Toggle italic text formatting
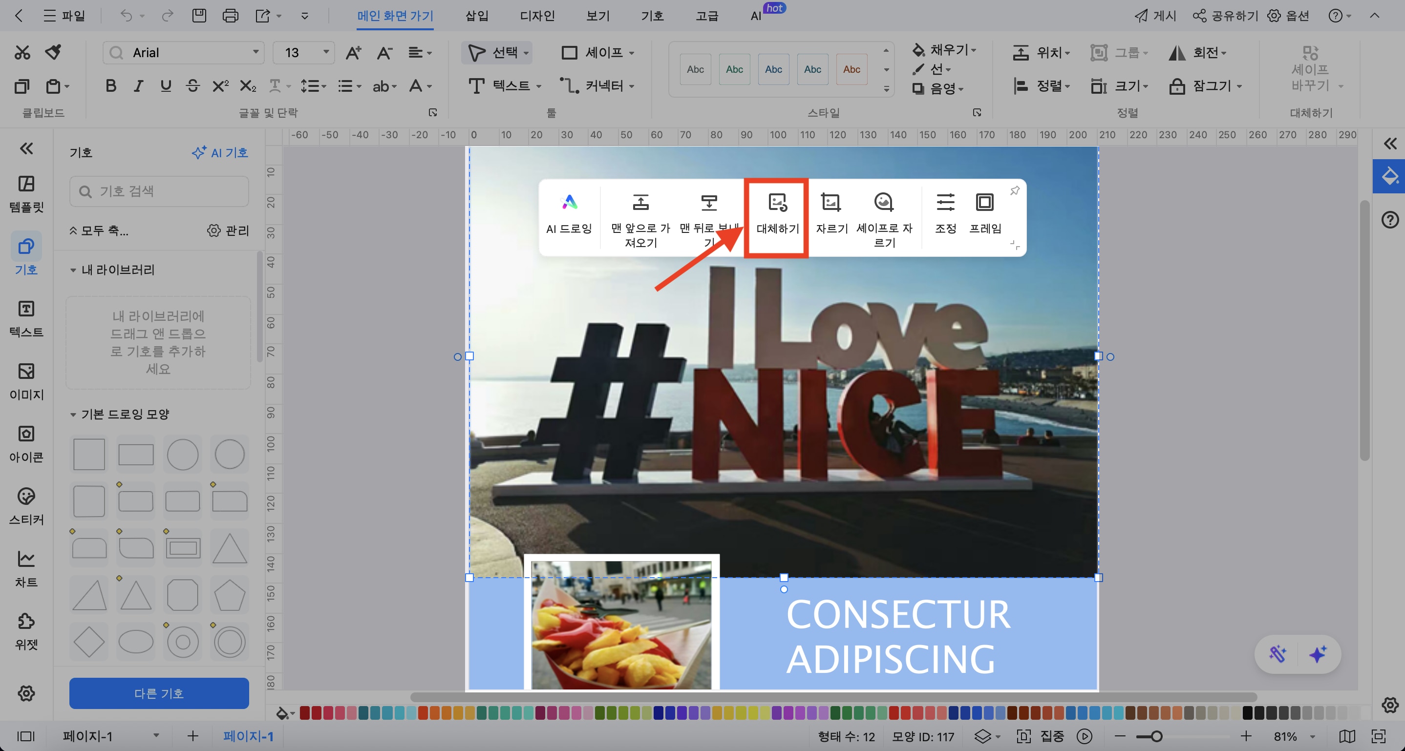 click(x=139, y=85)
